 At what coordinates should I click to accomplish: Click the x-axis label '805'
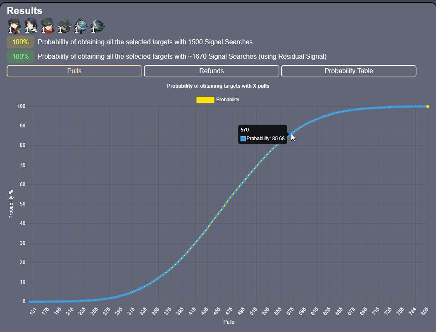(x=424, y=311)
